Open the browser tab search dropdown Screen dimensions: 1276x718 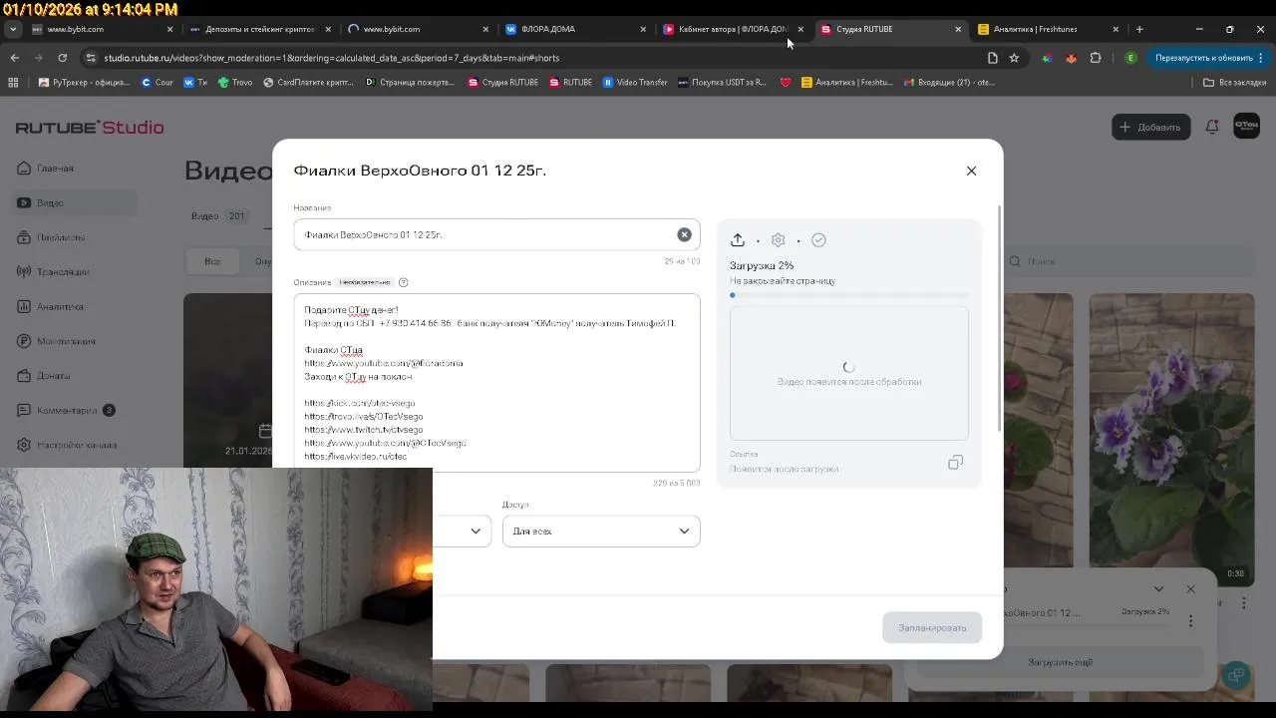[13, 29]
